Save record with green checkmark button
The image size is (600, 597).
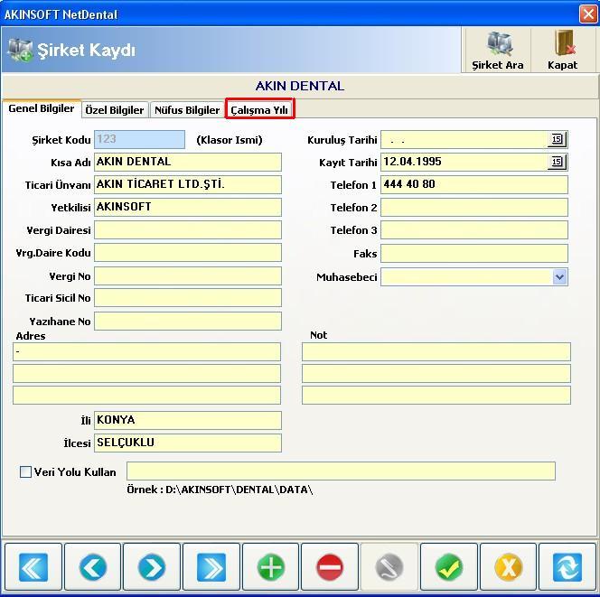point(449,567)
